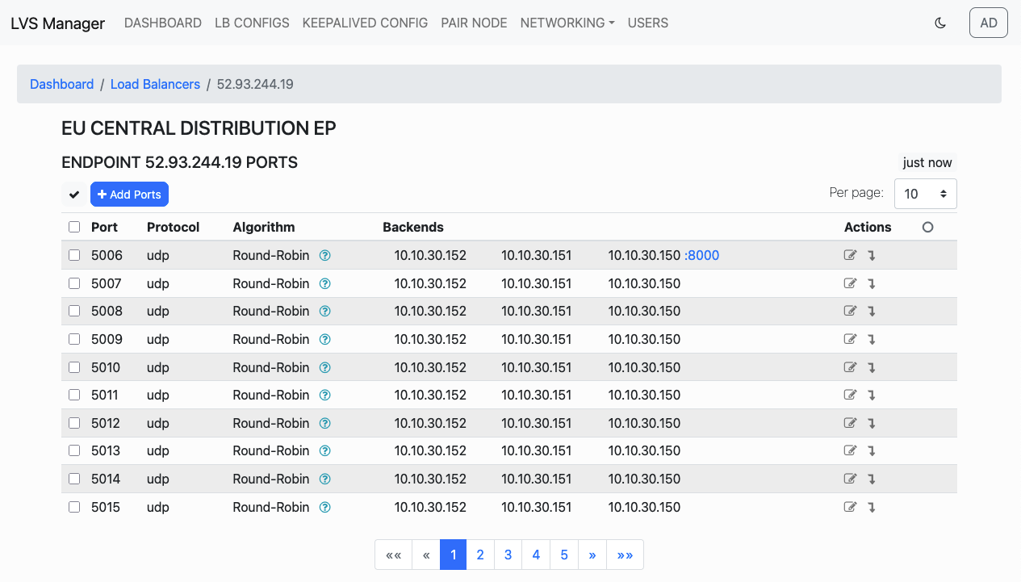Image resolution: width=1021 pixels, height=582 pixels.
Task: Click the checkmark button beside Add Ports
Action: pos(74,195)
